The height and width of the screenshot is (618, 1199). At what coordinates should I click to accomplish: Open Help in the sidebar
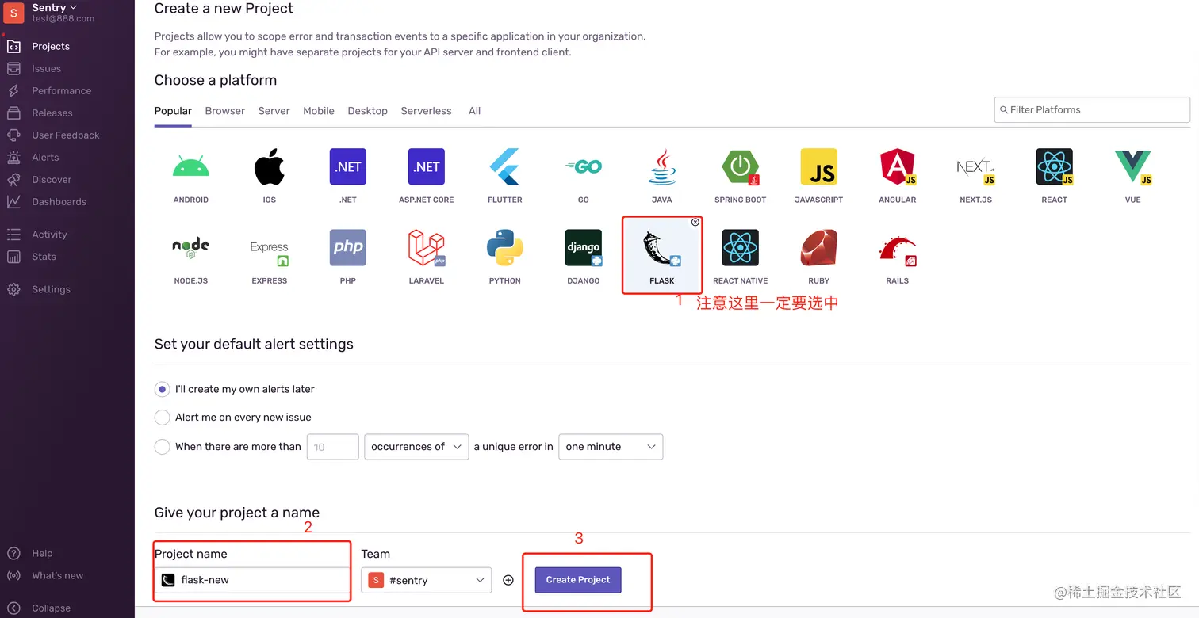click(42, 553)
